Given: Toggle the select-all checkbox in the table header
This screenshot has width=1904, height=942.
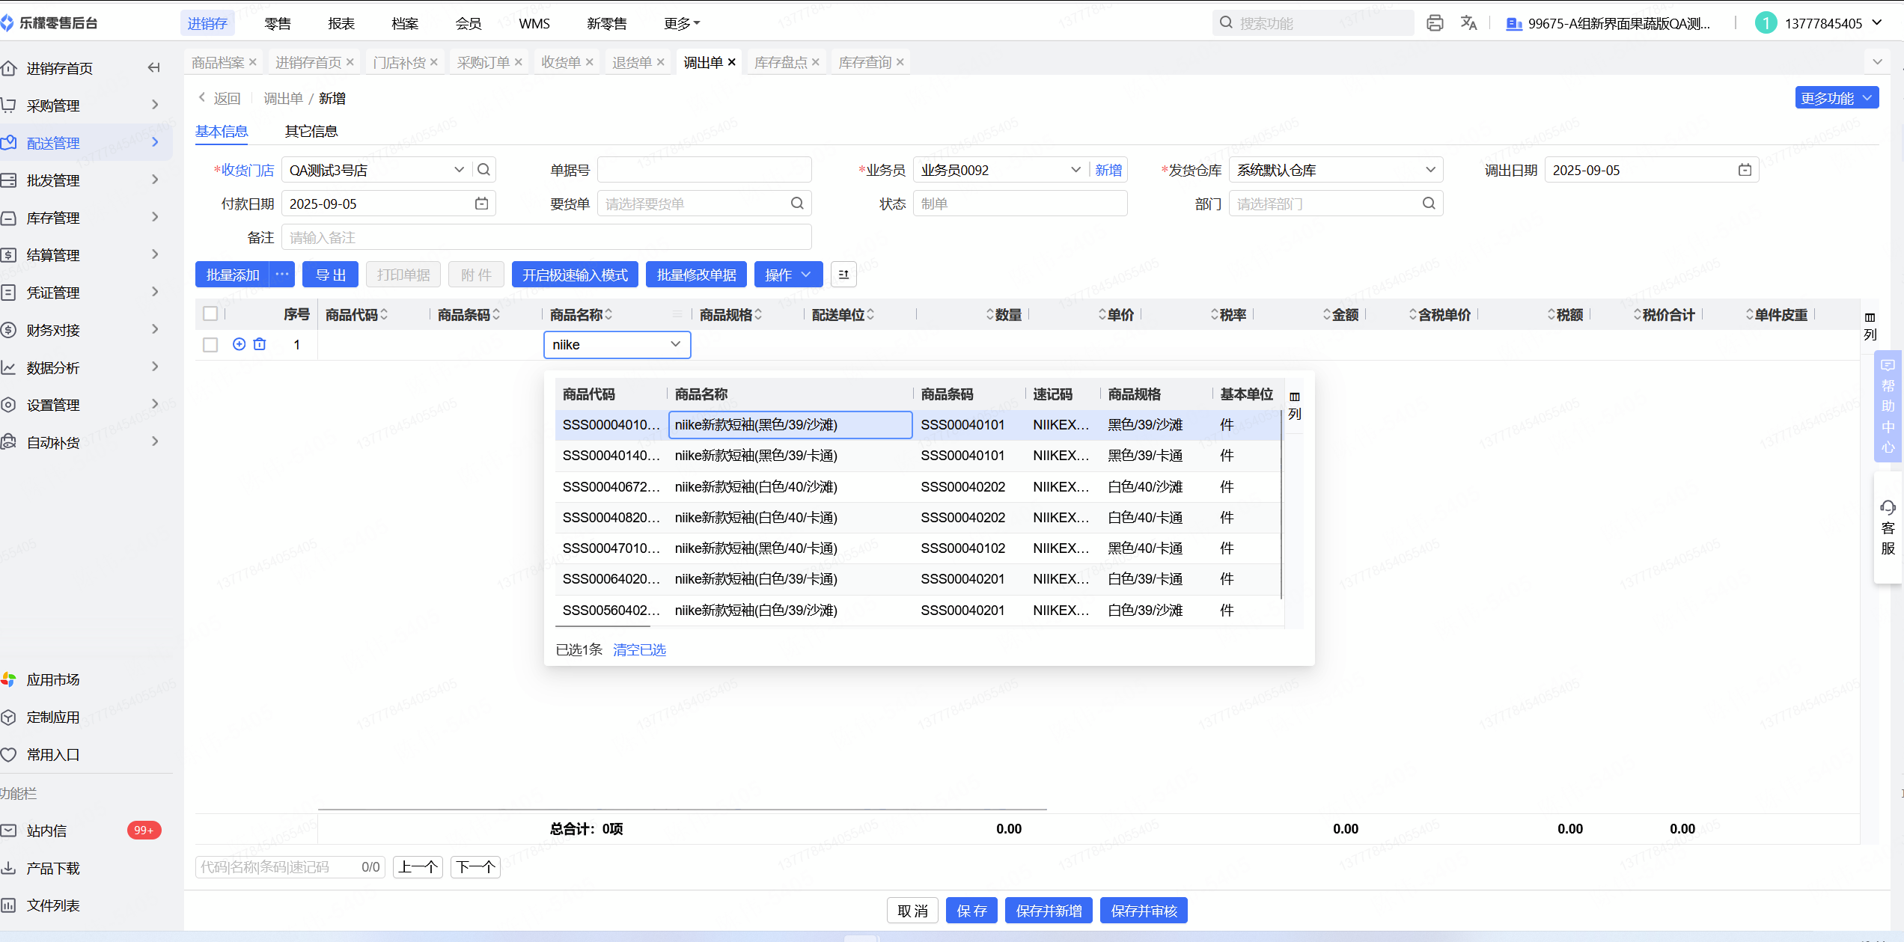Looking at the screenshot, I should 210,314.
